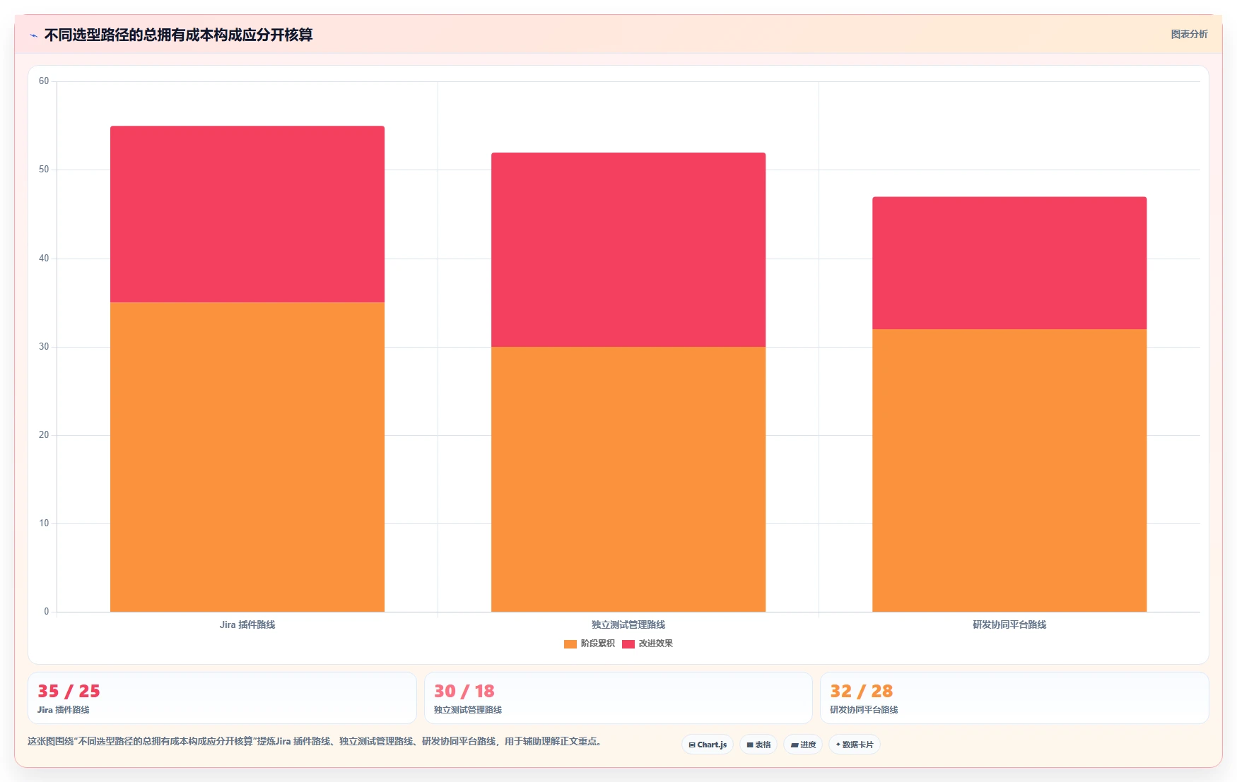Click the 表格 tag
The image size is (1237, 782).
tap(758, 745)
